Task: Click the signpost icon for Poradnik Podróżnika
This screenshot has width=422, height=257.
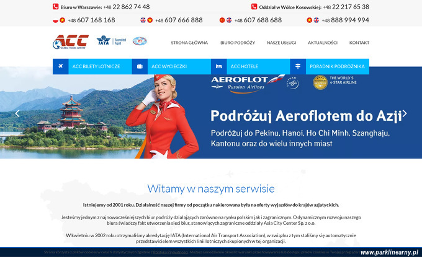Action: point(298,66)
